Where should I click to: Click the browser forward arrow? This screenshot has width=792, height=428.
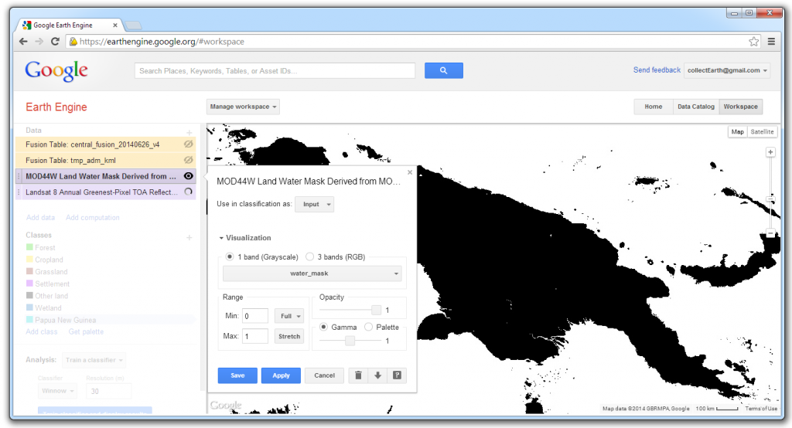39,42
